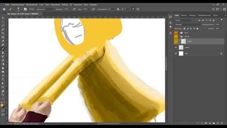Viewport: 227px width, 128px height.
Task: Turn layer filtering on or off
Action: point(222,20)
